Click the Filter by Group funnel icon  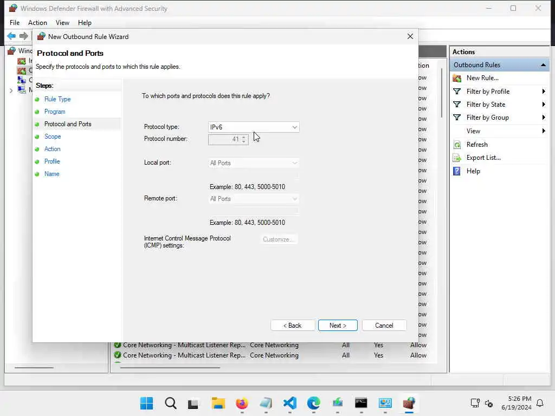point(457,118)
